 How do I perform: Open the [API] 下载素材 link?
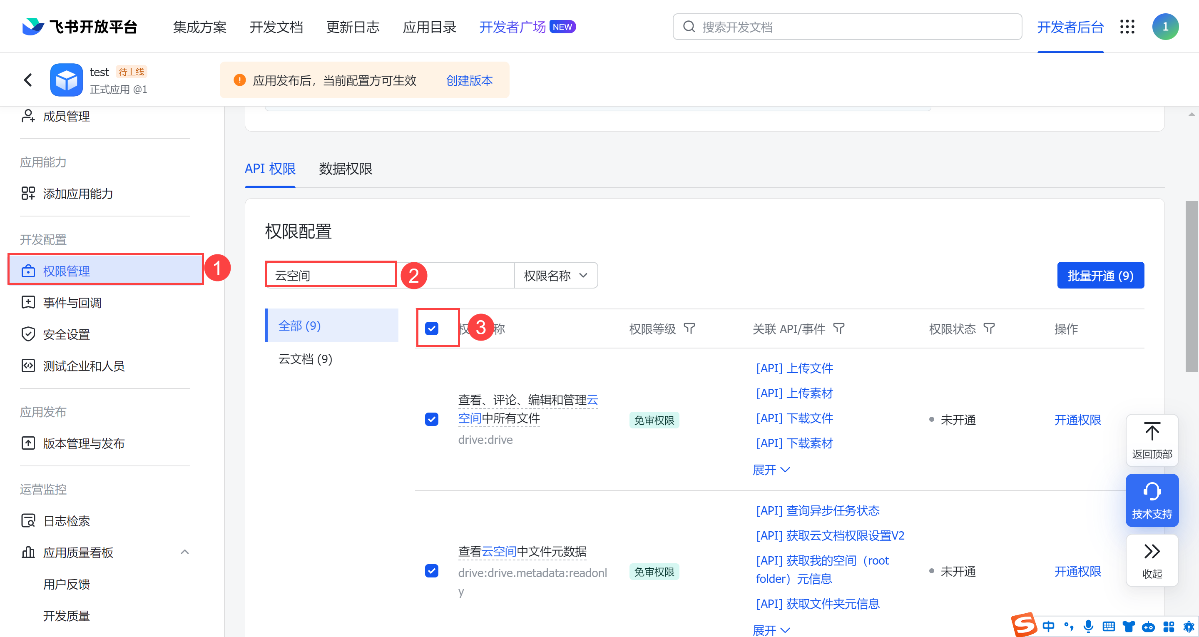794,443
